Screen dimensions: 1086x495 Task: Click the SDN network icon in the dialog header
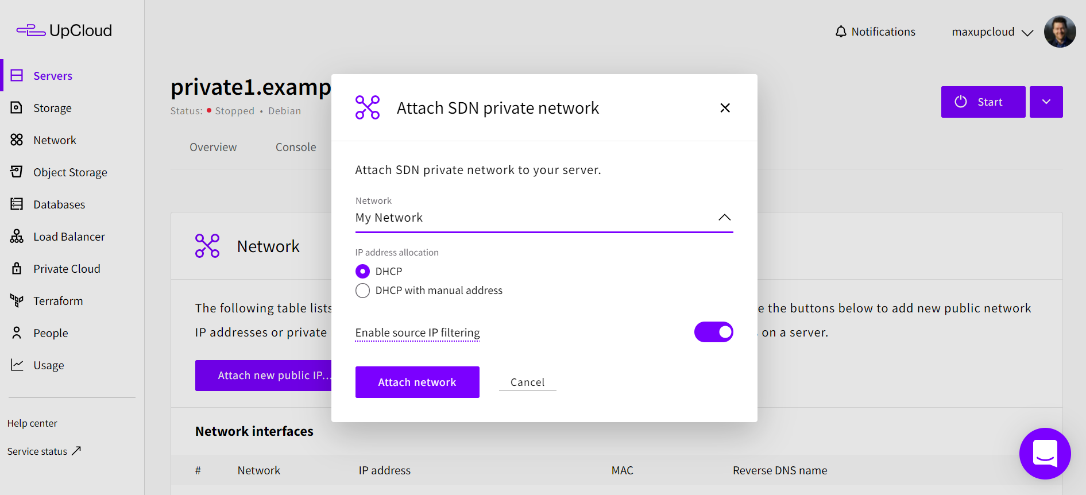point(368,107)
